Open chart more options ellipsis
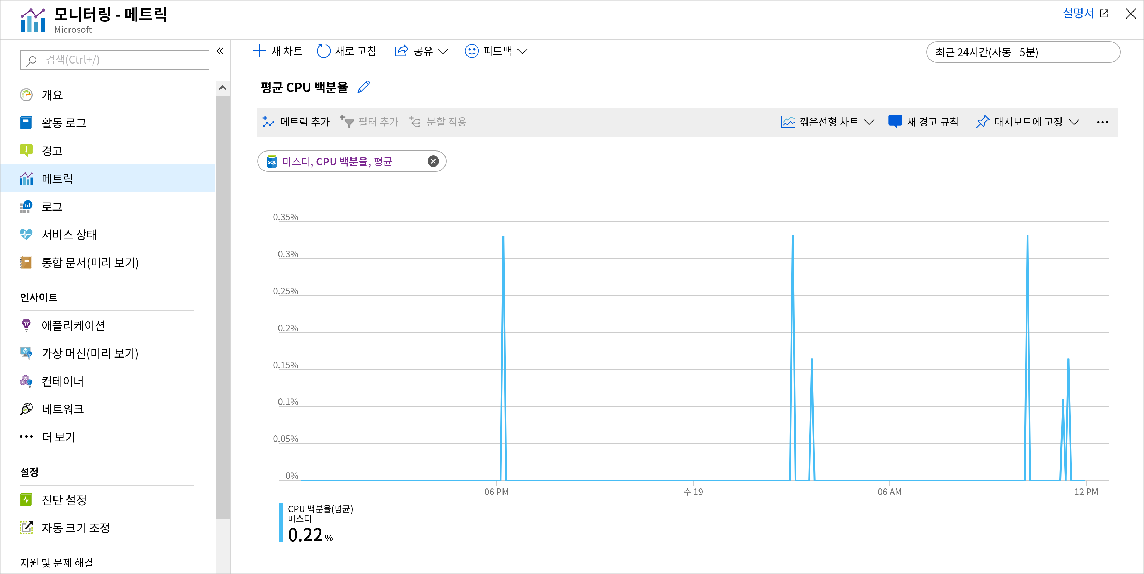 tap(1102, 122)
